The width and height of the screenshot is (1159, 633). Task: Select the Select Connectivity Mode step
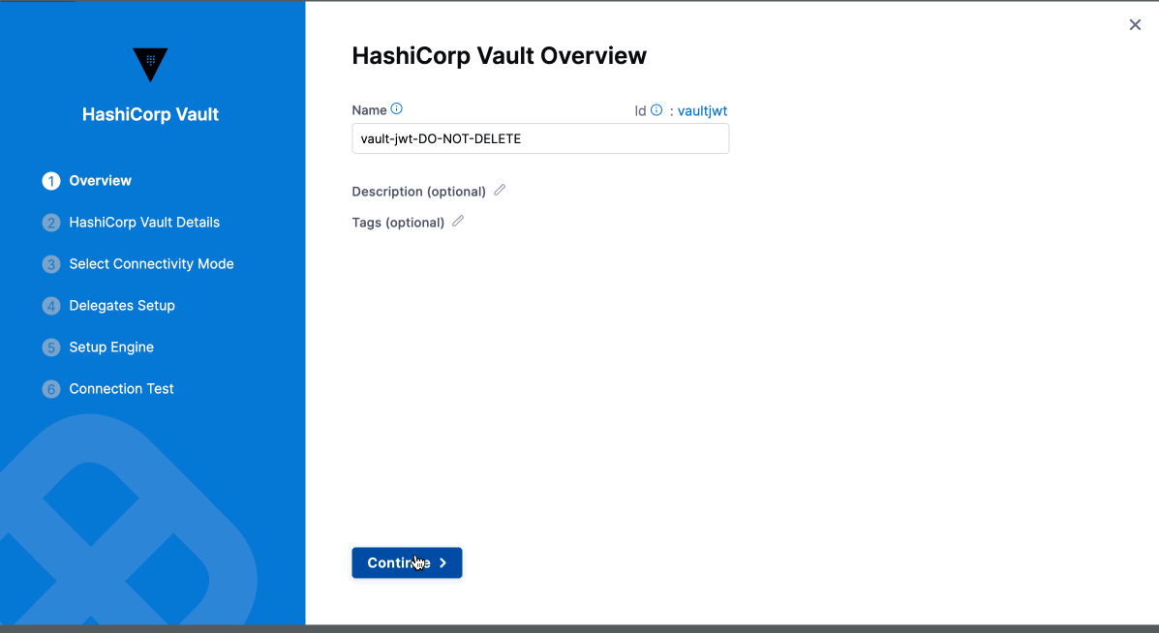[151, 263]
